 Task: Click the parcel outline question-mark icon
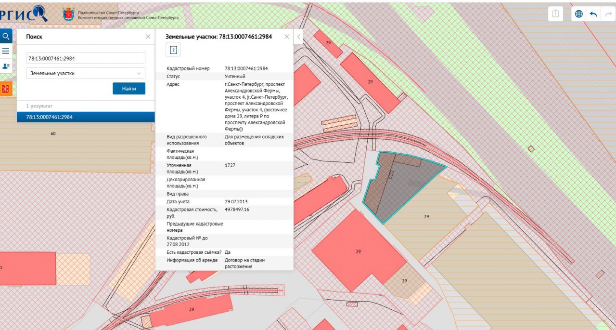[173, 50]
